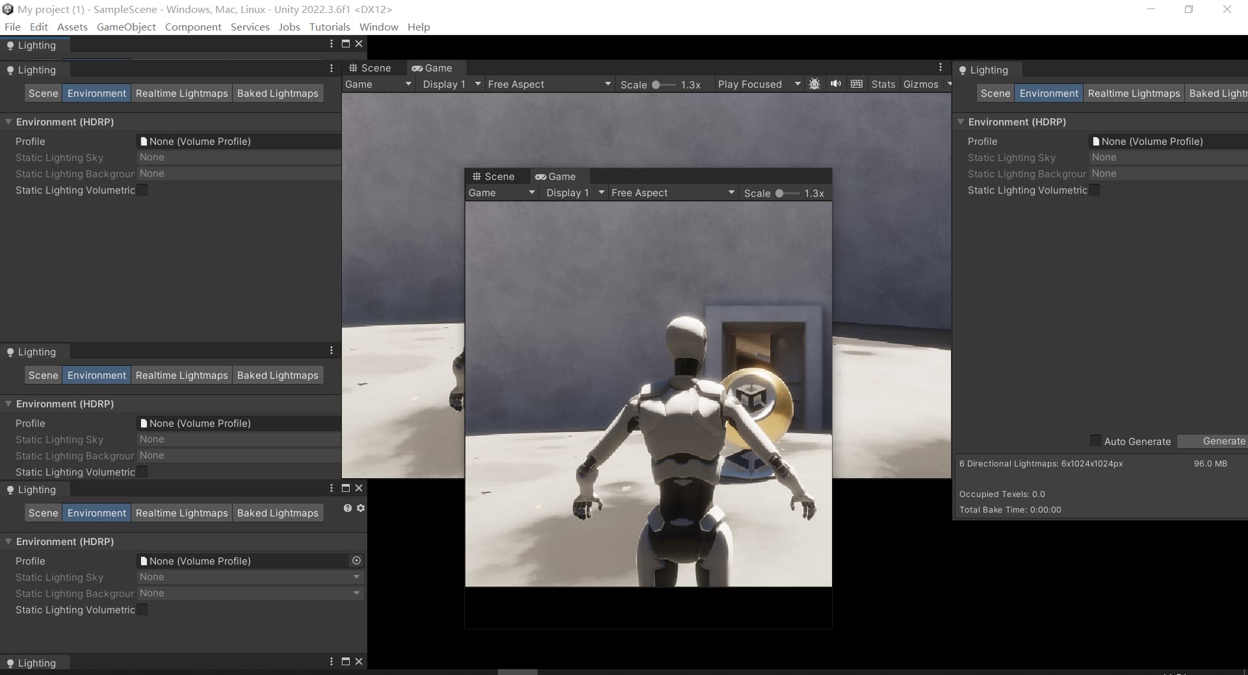
Task: Click the help question-mark icon in Lighting panel
Action: pyautogui.click(x=348, y=509)
